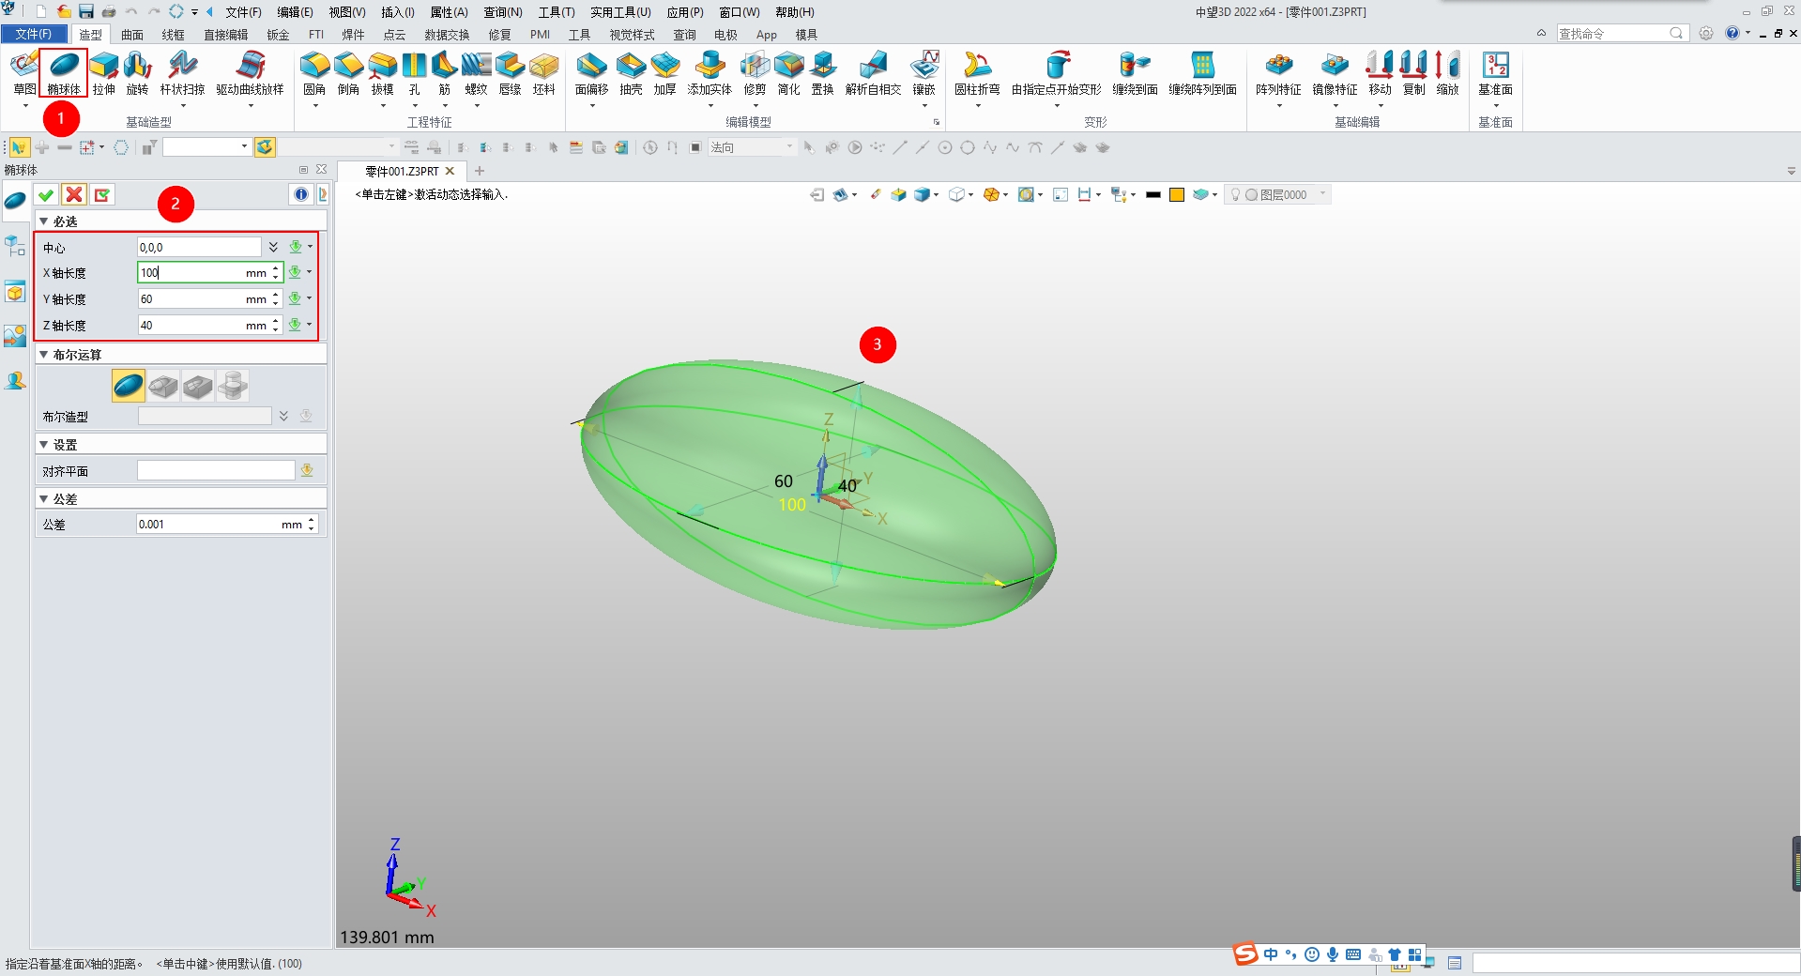Increase X轴长度 value with stepper
This screenshot has height=976, width=1801.
click(275, 268)
